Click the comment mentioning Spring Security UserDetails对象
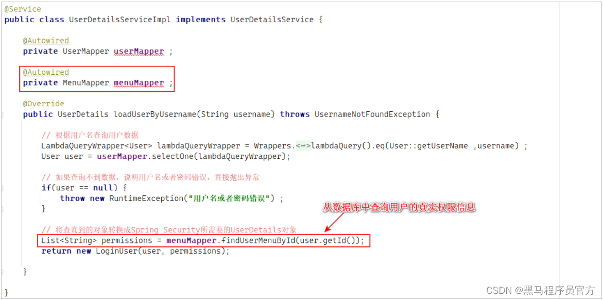The image size is (603, 300). pyautogui.click(x=169, y=230)
